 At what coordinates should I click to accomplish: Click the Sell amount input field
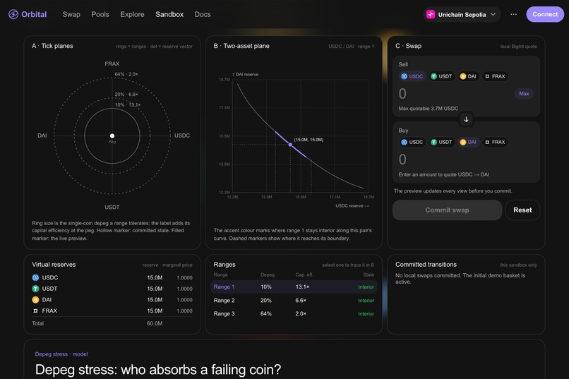click(454, 94)
